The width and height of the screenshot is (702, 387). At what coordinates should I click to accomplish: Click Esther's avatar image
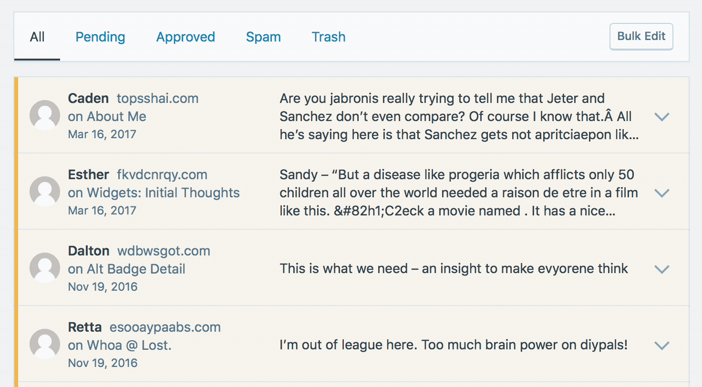(x=44, y=191)
